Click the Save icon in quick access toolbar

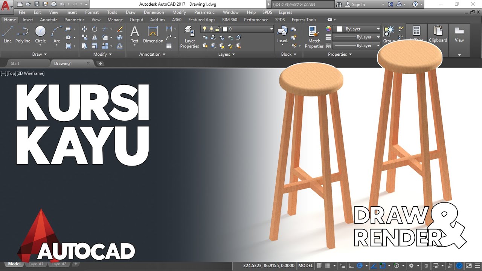pos(37,4)
